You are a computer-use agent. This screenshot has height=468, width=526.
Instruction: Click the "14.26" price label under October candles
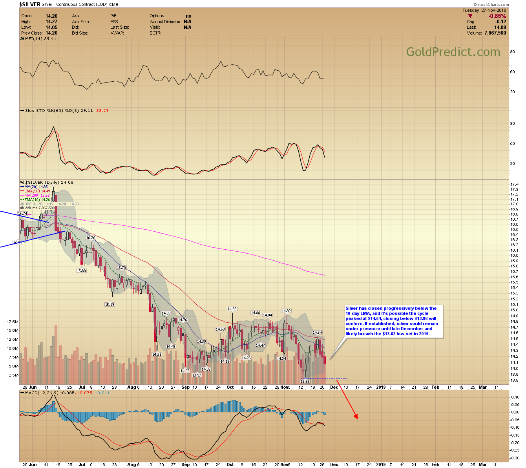click(x=246, y=358)
